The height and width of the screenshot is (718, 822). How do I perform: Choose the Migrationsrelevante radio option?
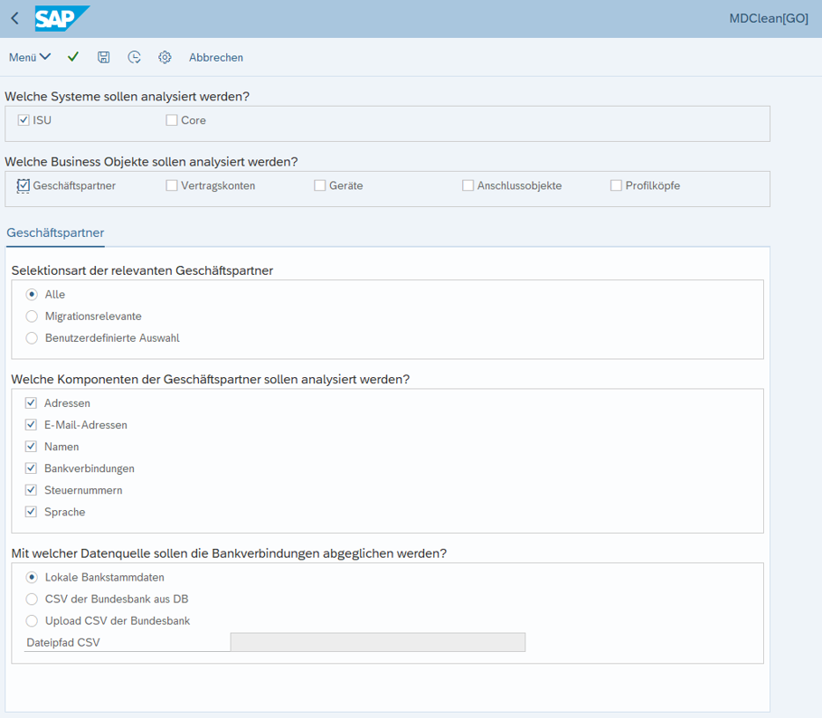[32, 316]
